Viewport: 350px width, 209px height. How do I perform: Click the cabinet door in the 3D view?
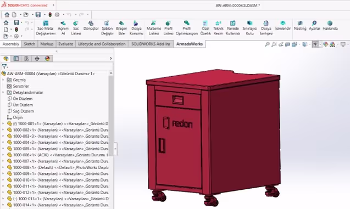pyautogui.click(x=179, y=147)
